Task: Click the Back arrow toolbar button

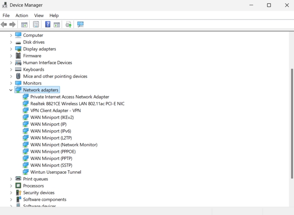Action: (x=4, y=25)
